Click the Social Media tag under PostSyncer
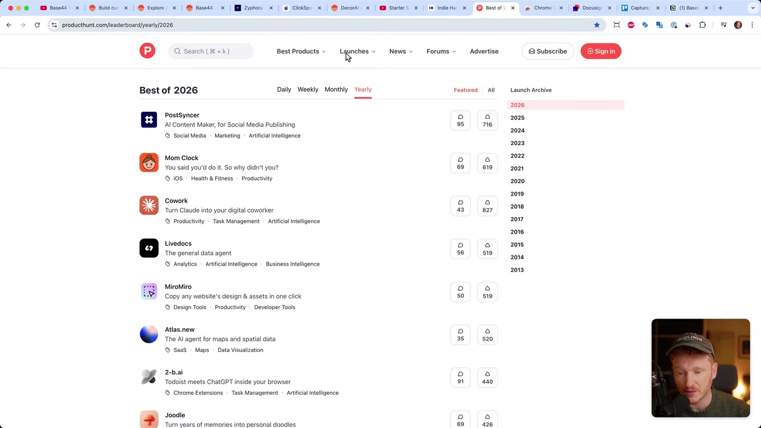The image size is (761, 428). [x=190, y=136]
